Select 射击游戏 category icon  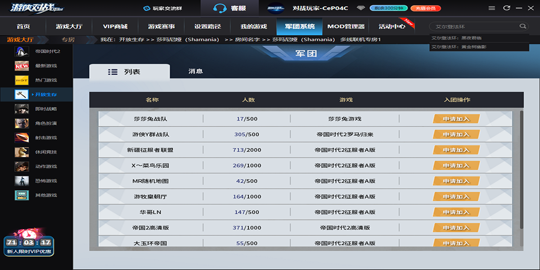tap(22, 138)
